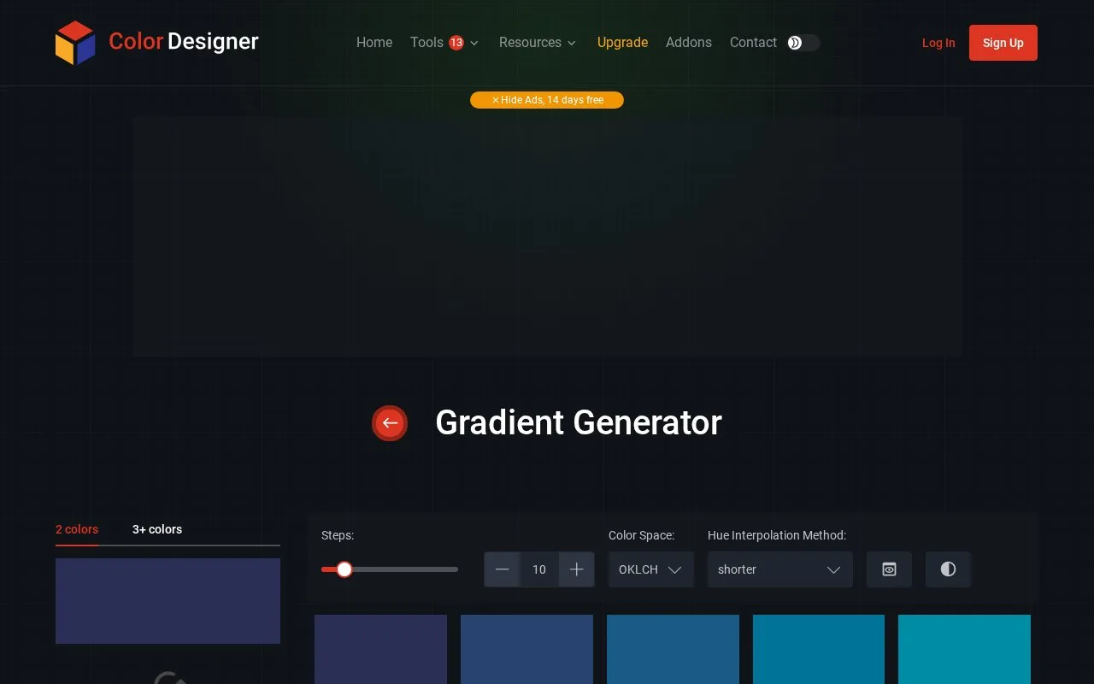The height and width of the screenshot is (684, 1094).
Task: Open the Color Space OKLCH dropdown
Action: coord(651,569)
